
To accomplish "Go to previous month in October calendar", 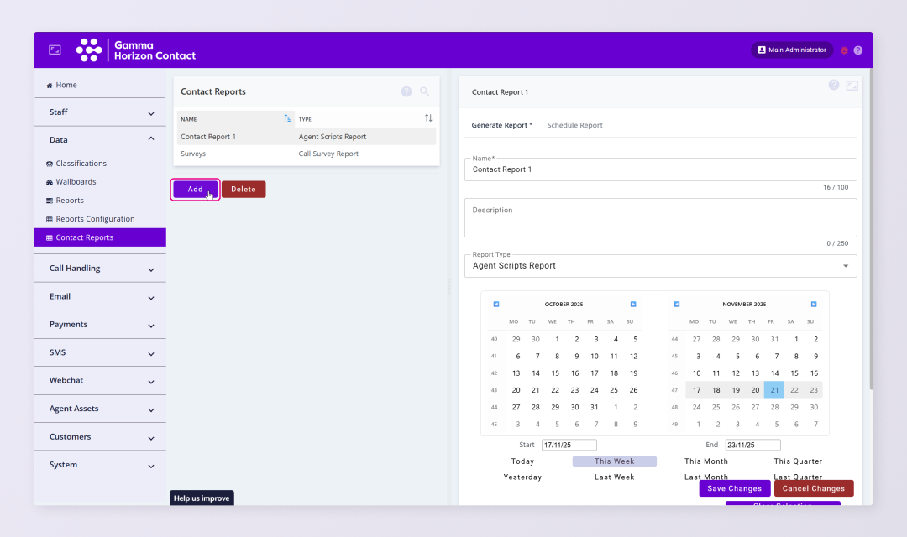I will click(x=496, y=305).
